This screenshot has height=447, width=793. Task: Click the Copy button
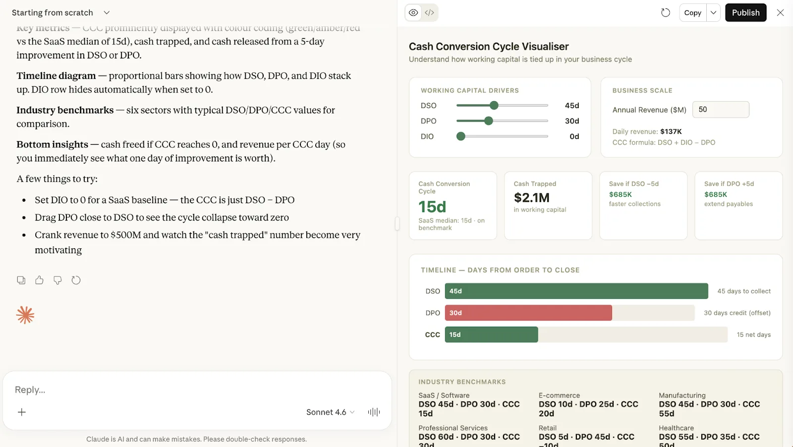click(692, 12)
